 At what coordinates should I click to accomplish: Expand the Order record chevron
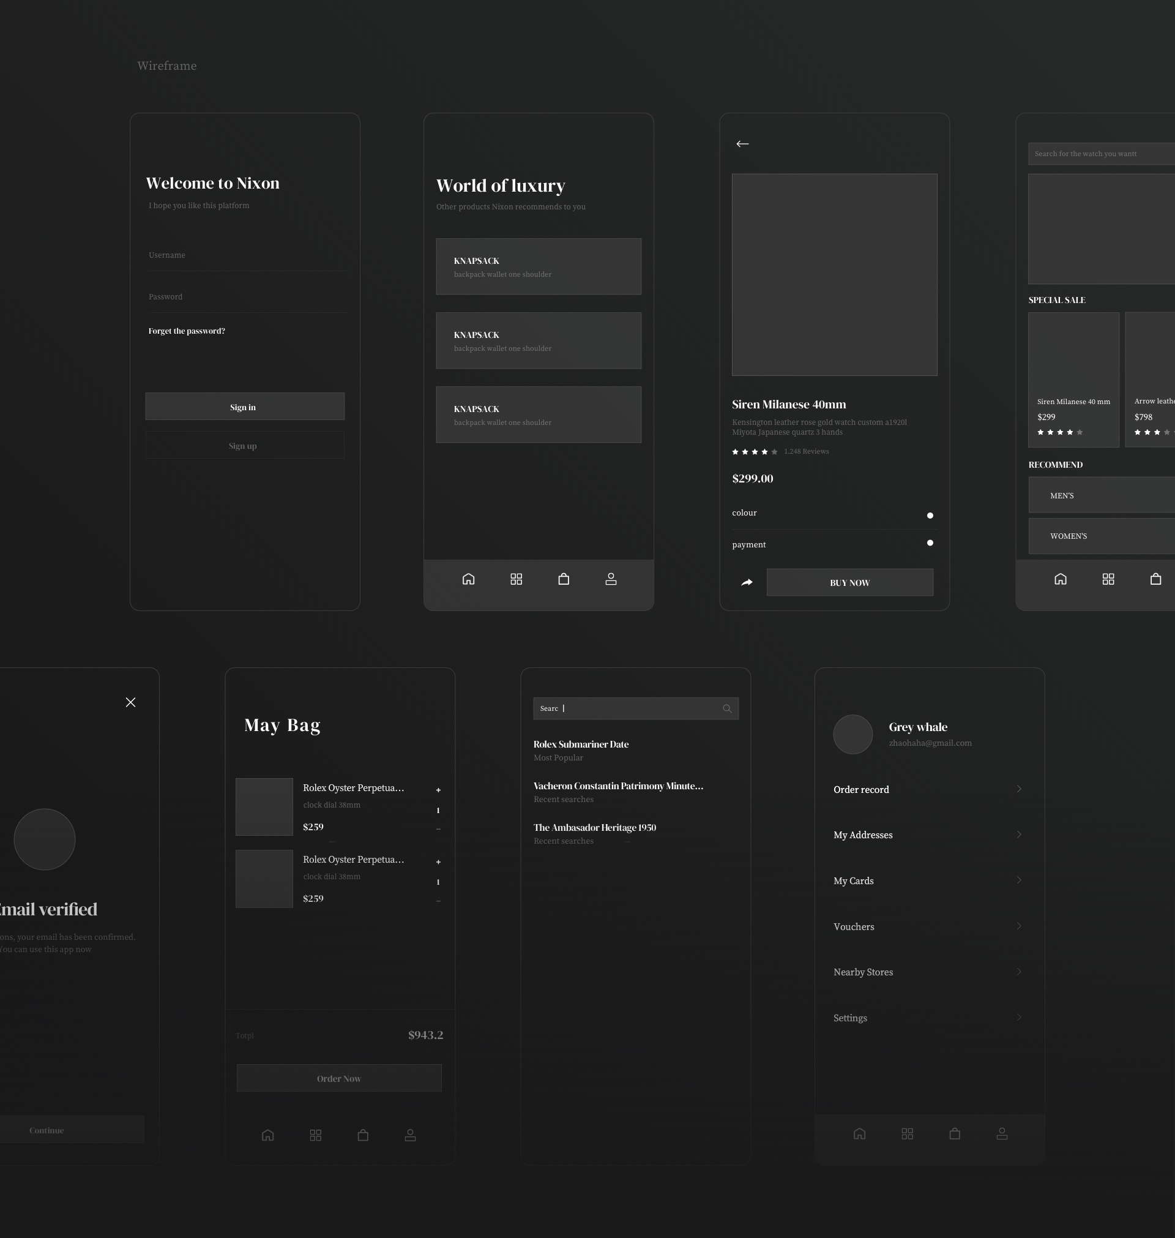(1019, 789)
